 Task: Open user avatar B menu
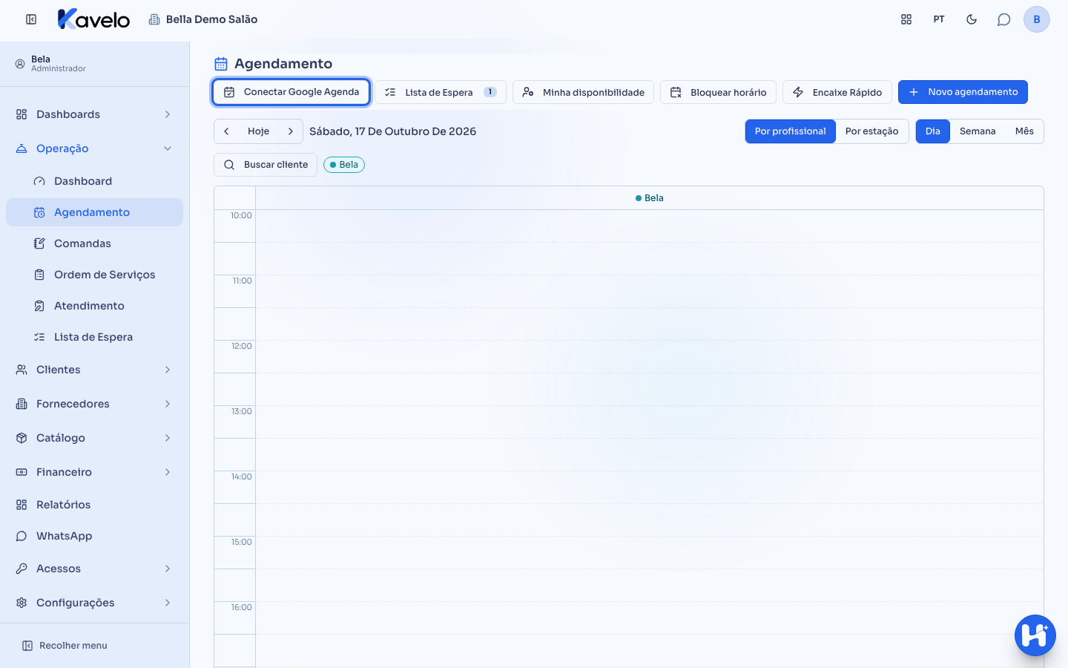[1037, 19]
